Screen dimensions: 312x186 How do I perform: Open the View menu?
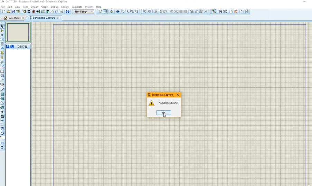[17, 7]
